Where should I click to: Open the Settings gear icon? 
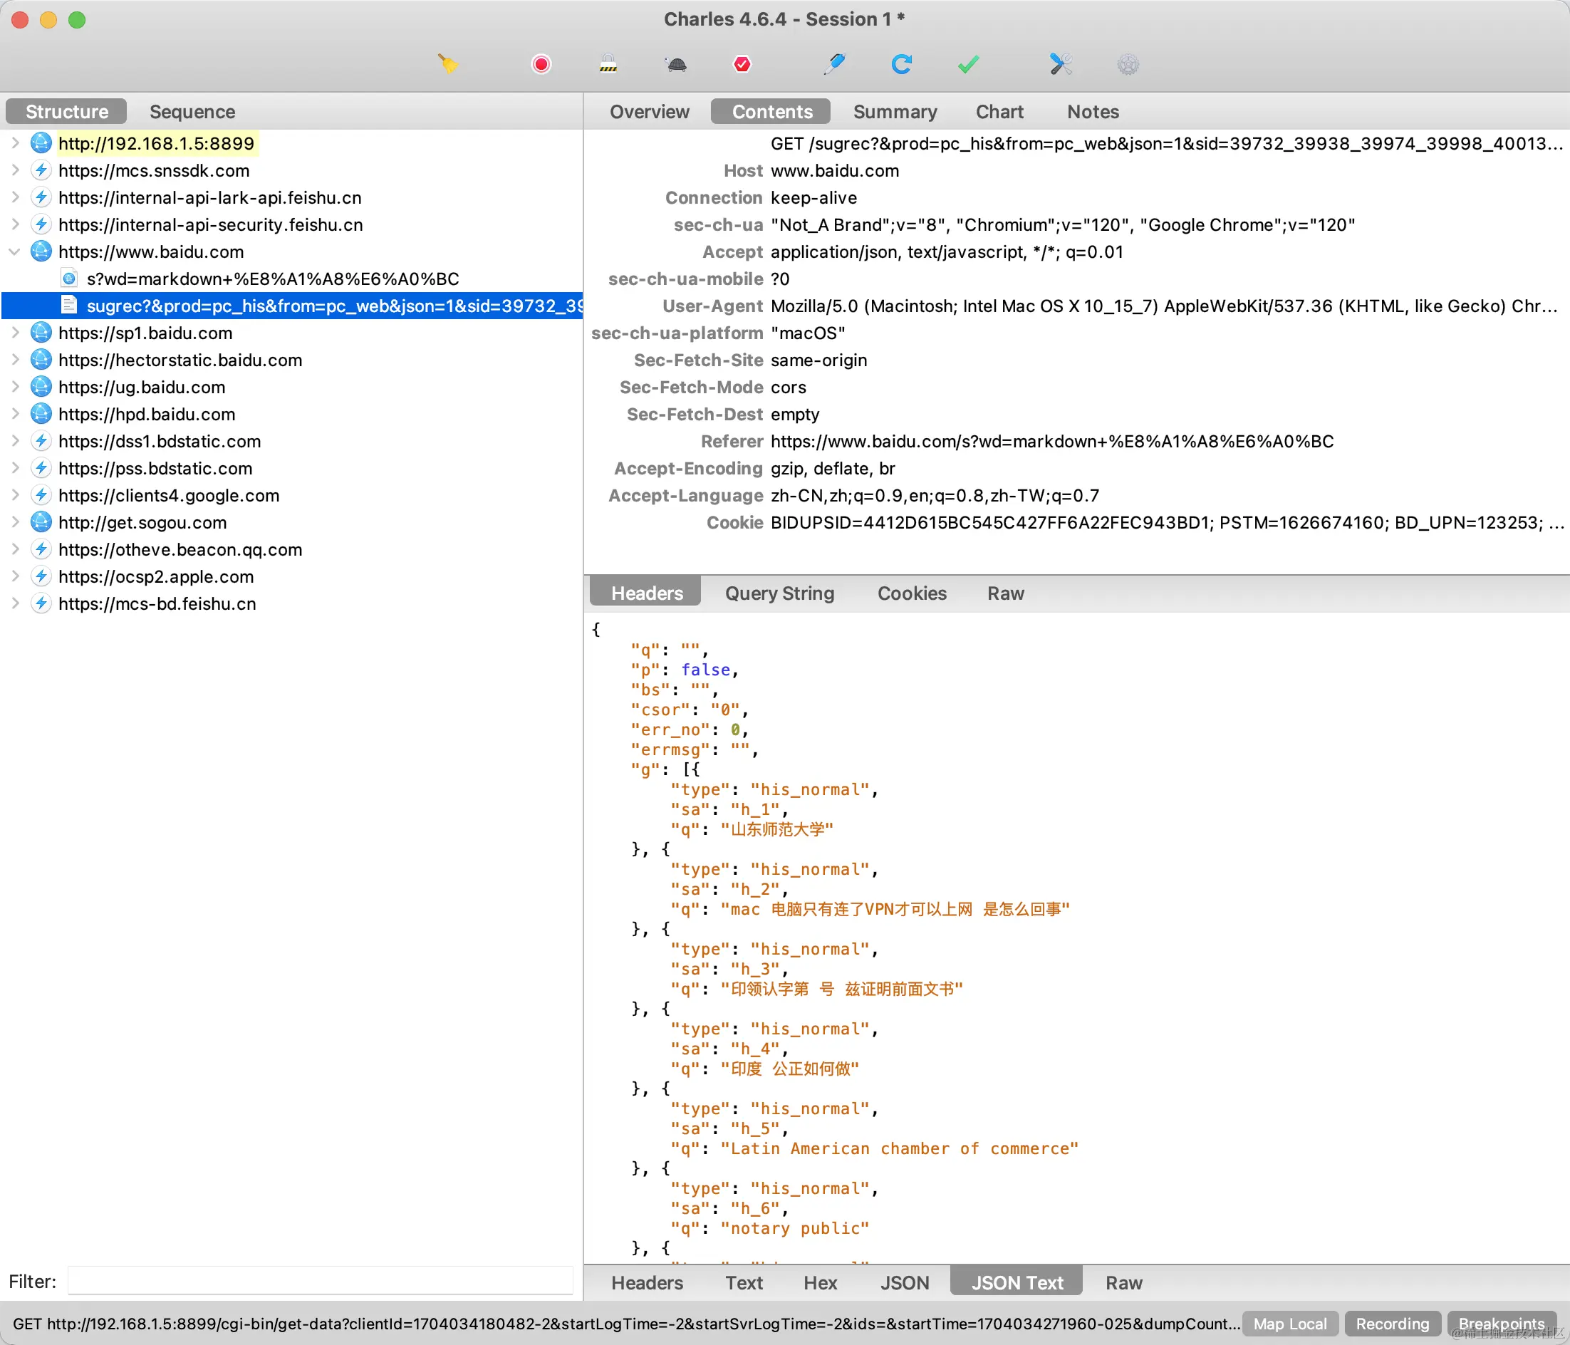[1128, 63]
